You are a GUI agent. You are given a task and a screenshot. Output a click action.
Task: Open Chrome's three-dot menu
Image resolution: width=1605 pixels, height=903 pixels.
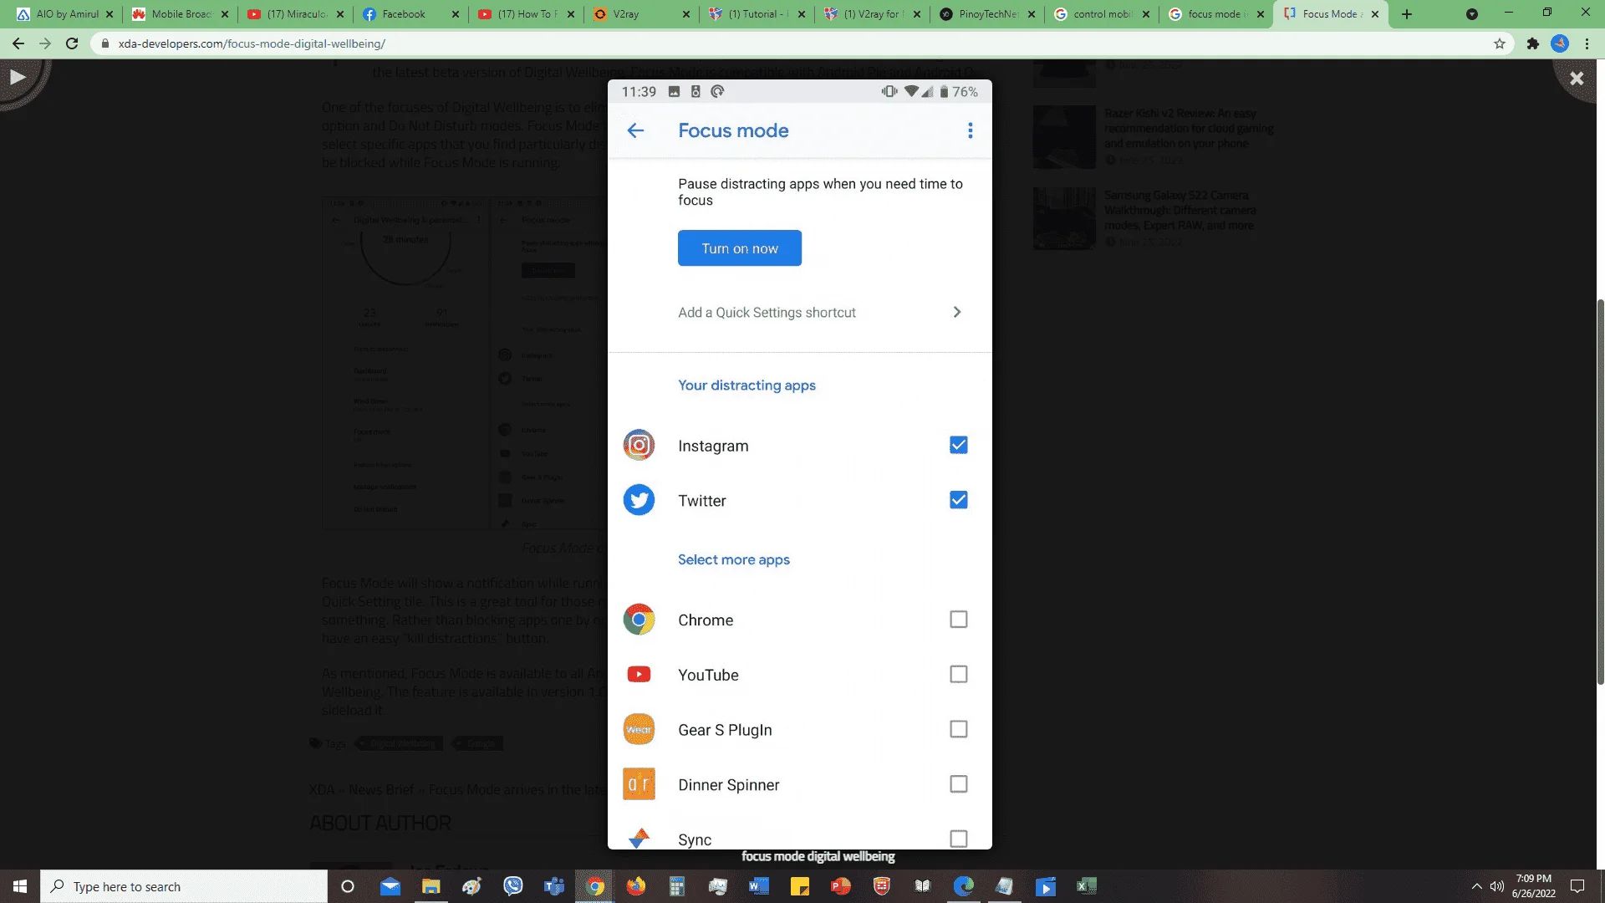[x=1587, y=43]
